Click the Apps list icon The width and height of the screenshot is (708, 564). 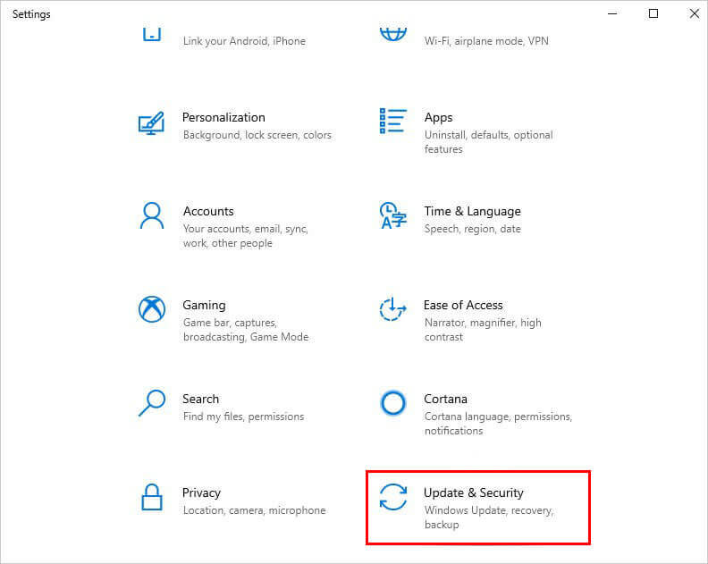pos(392,121)
